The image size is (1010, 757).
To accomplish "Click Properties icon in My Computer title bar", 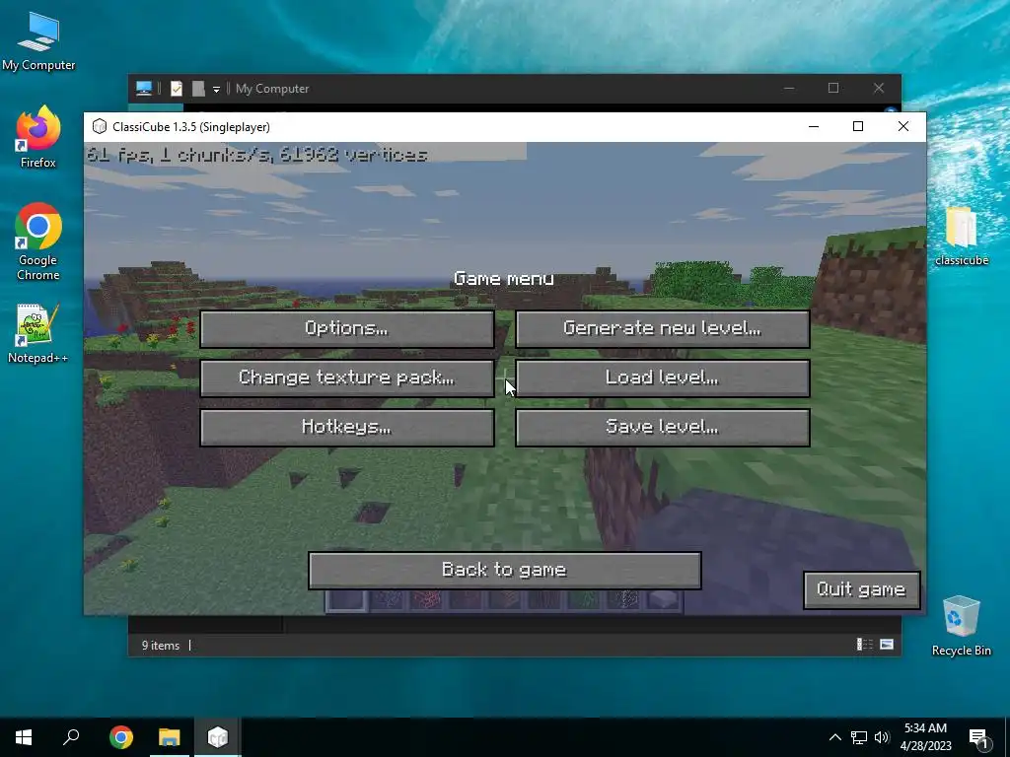I will tap(176, 88).
